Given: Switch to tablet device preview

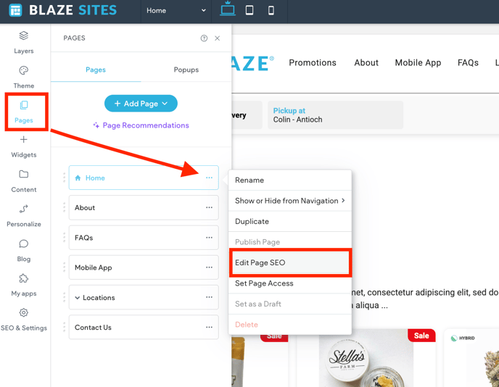Looking at the screenshot, I should coord(249,11).
